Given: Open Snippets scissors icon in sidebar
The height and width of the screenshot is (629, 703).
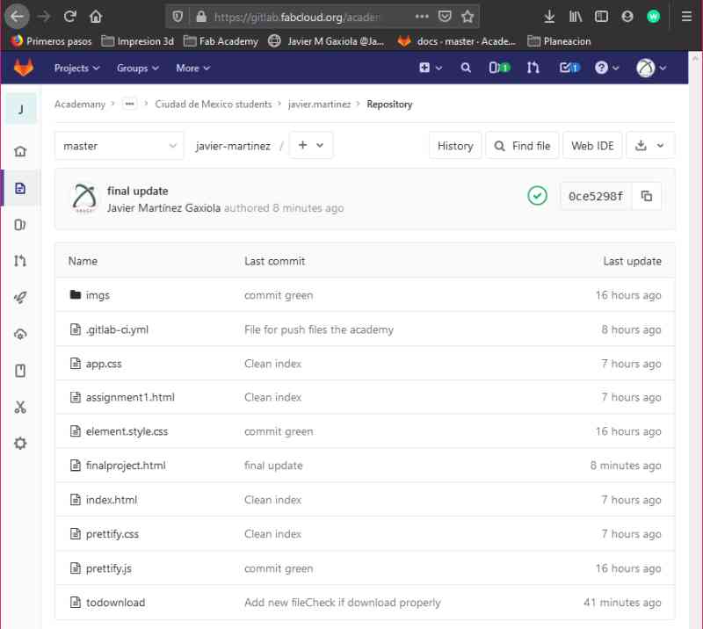Looking at the screenshot, I should point(20,407).
